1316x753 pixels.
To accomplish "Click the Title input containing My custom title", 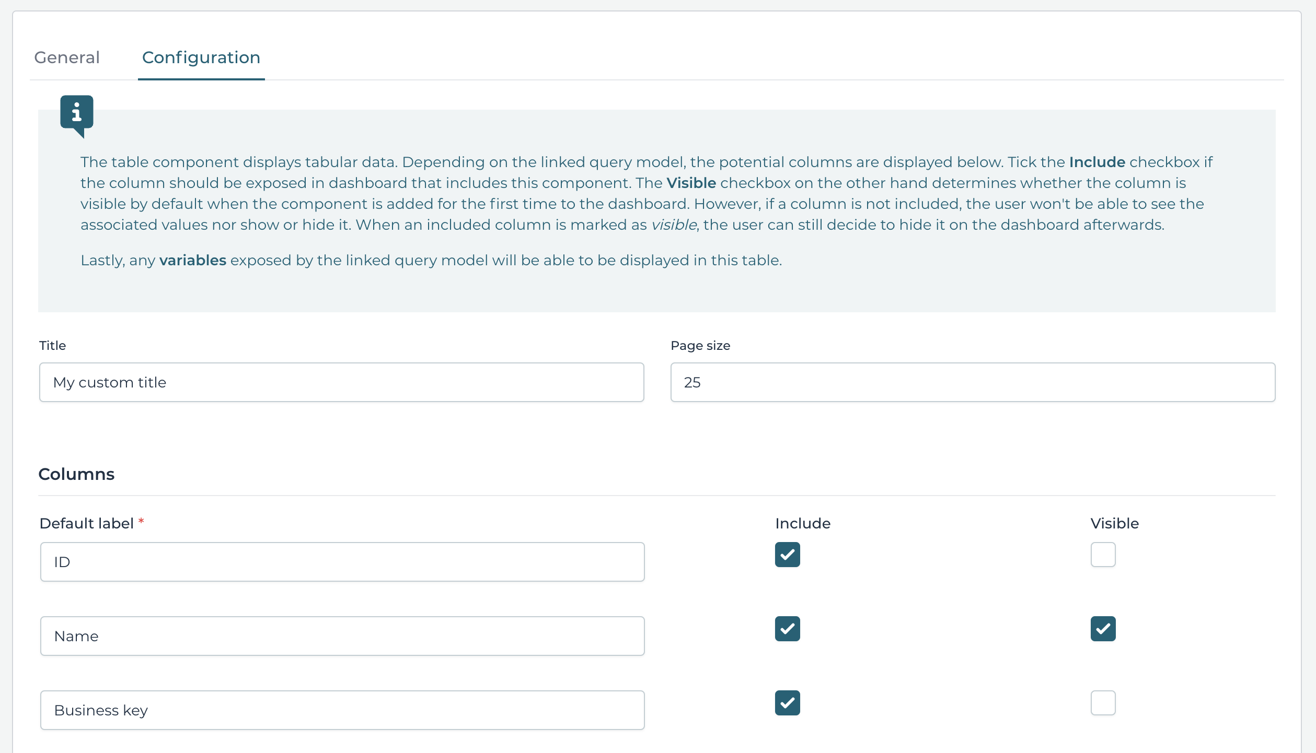I will click(x=342, y=382).
